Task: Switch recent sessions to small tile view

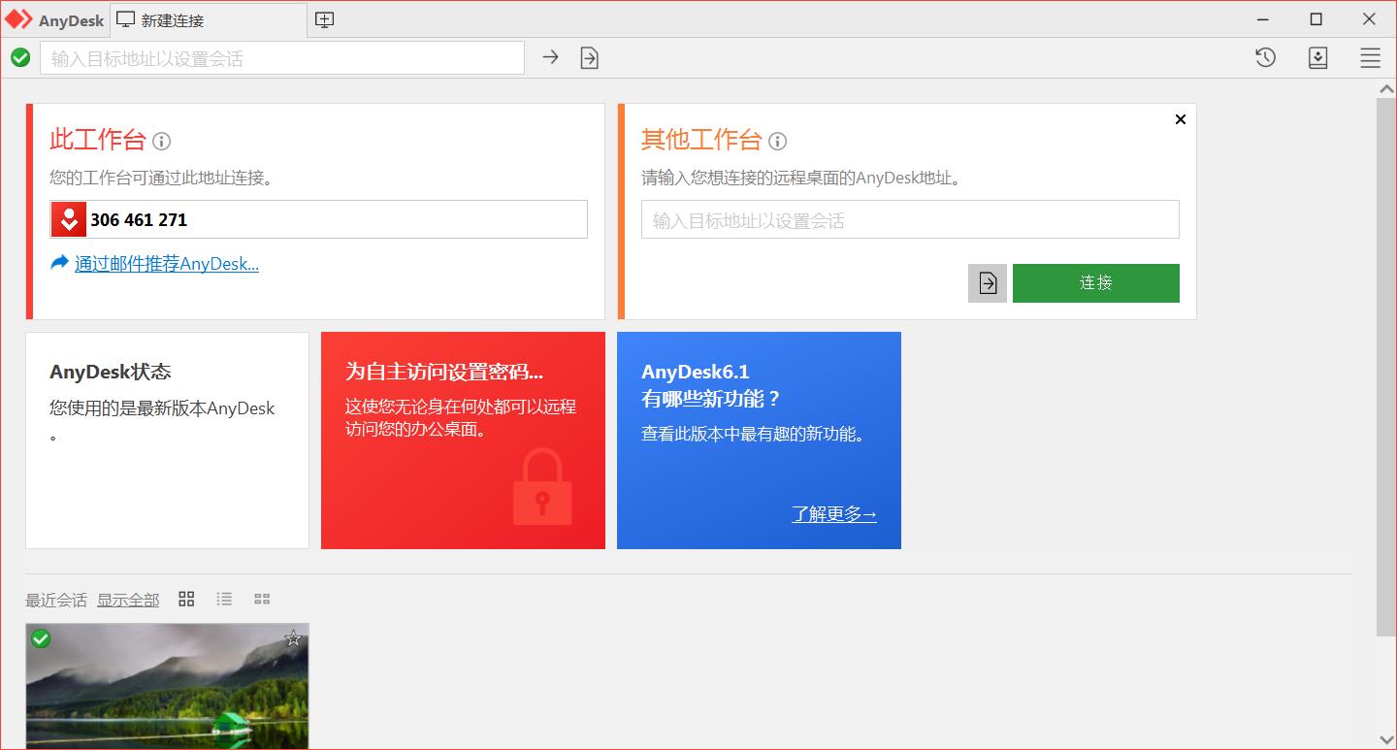Action: (261, 599)
